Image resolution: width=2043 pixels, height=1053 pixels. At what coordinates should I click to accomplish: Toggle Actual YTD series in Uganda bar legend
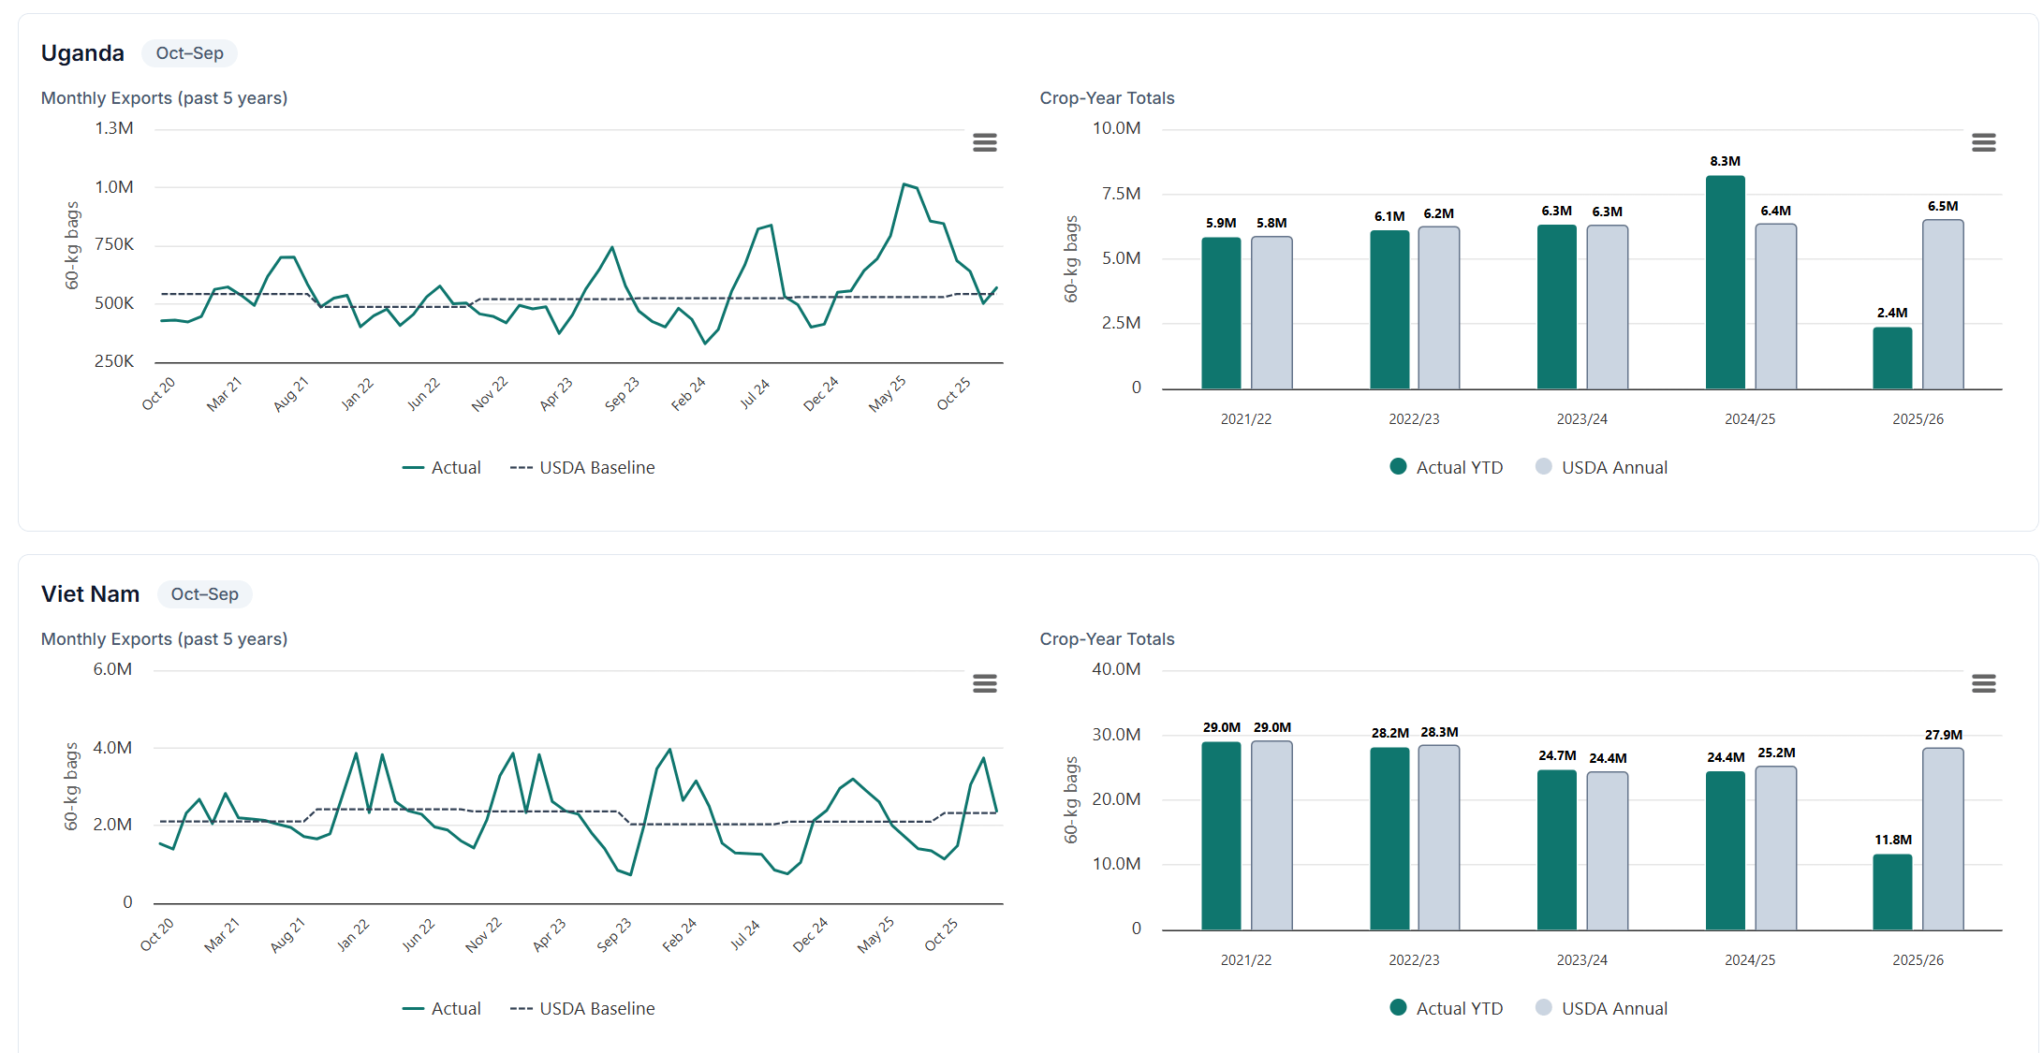click(x=1447, y=467)
